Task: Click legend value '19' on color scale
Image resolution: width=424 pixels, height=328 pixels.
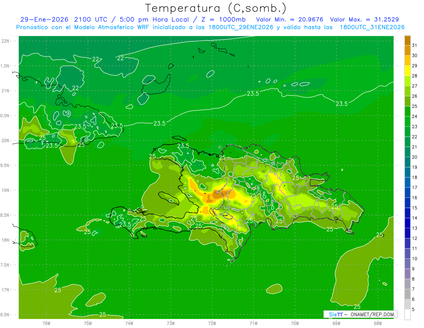Action: coord(414,167)
